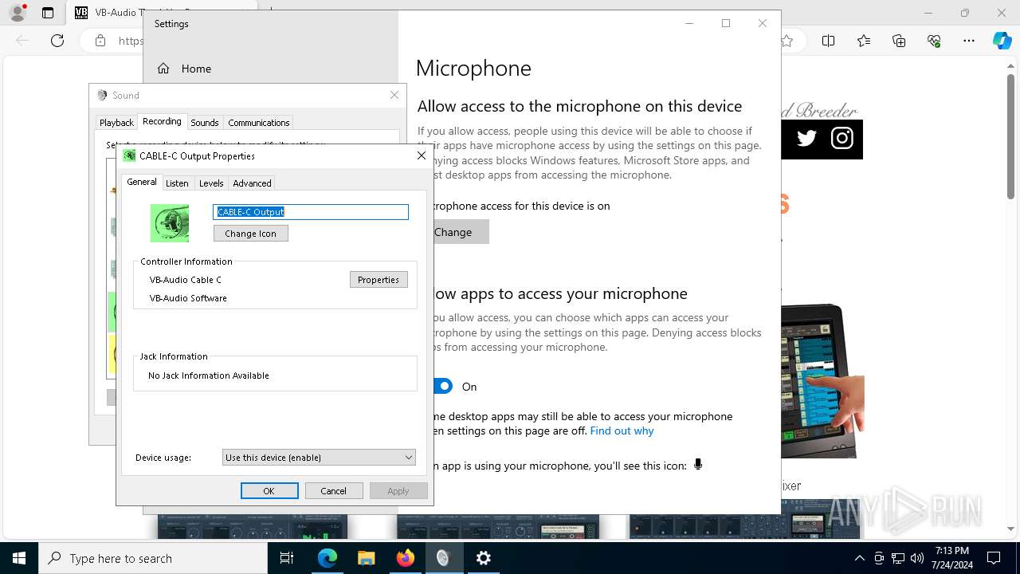Open the Advanced tab in properties dialog
1020x574 pixels.
[x=252, y=183]
